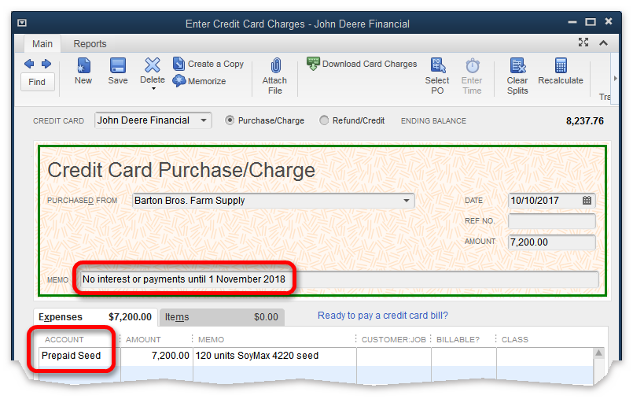This screenshot has height=399, width=633.
Task: Click the ACCOUNT column header
Action: pos(64,340)
